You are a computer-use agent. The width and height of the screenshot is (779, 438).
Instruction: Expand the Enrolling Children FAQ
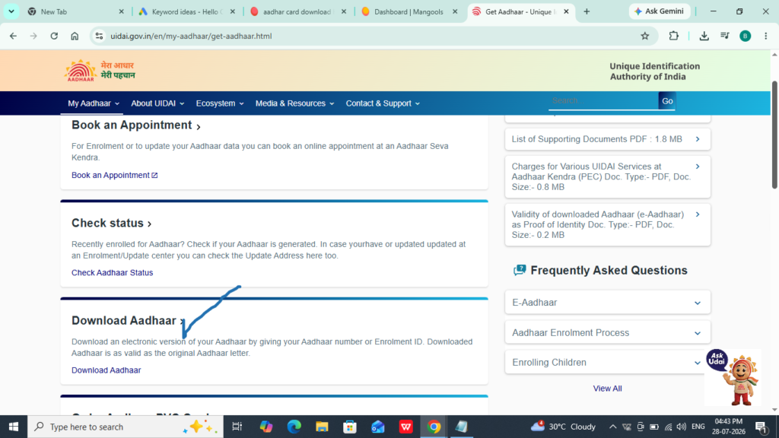[x=608, y=363]
